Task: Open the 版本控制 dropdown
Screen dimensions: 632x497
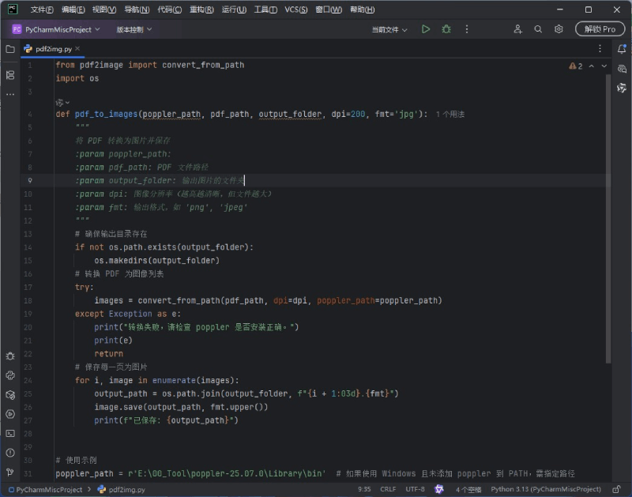Action: [x=134, y=29]
